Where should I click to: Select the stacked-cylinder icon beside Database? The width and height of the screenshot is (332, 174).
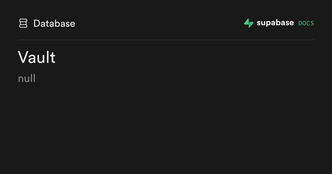23,23
